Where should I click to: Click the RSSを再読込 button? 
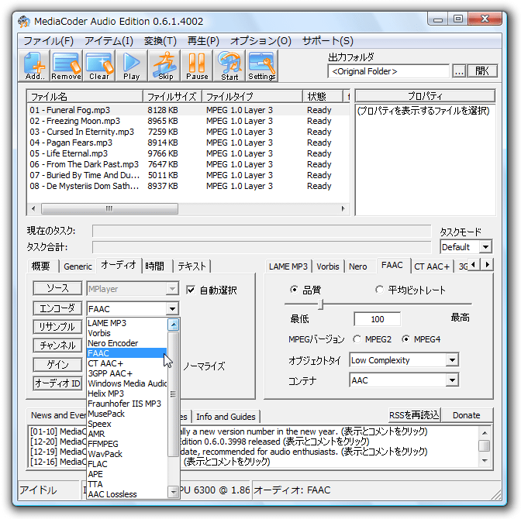coord(414,415)
